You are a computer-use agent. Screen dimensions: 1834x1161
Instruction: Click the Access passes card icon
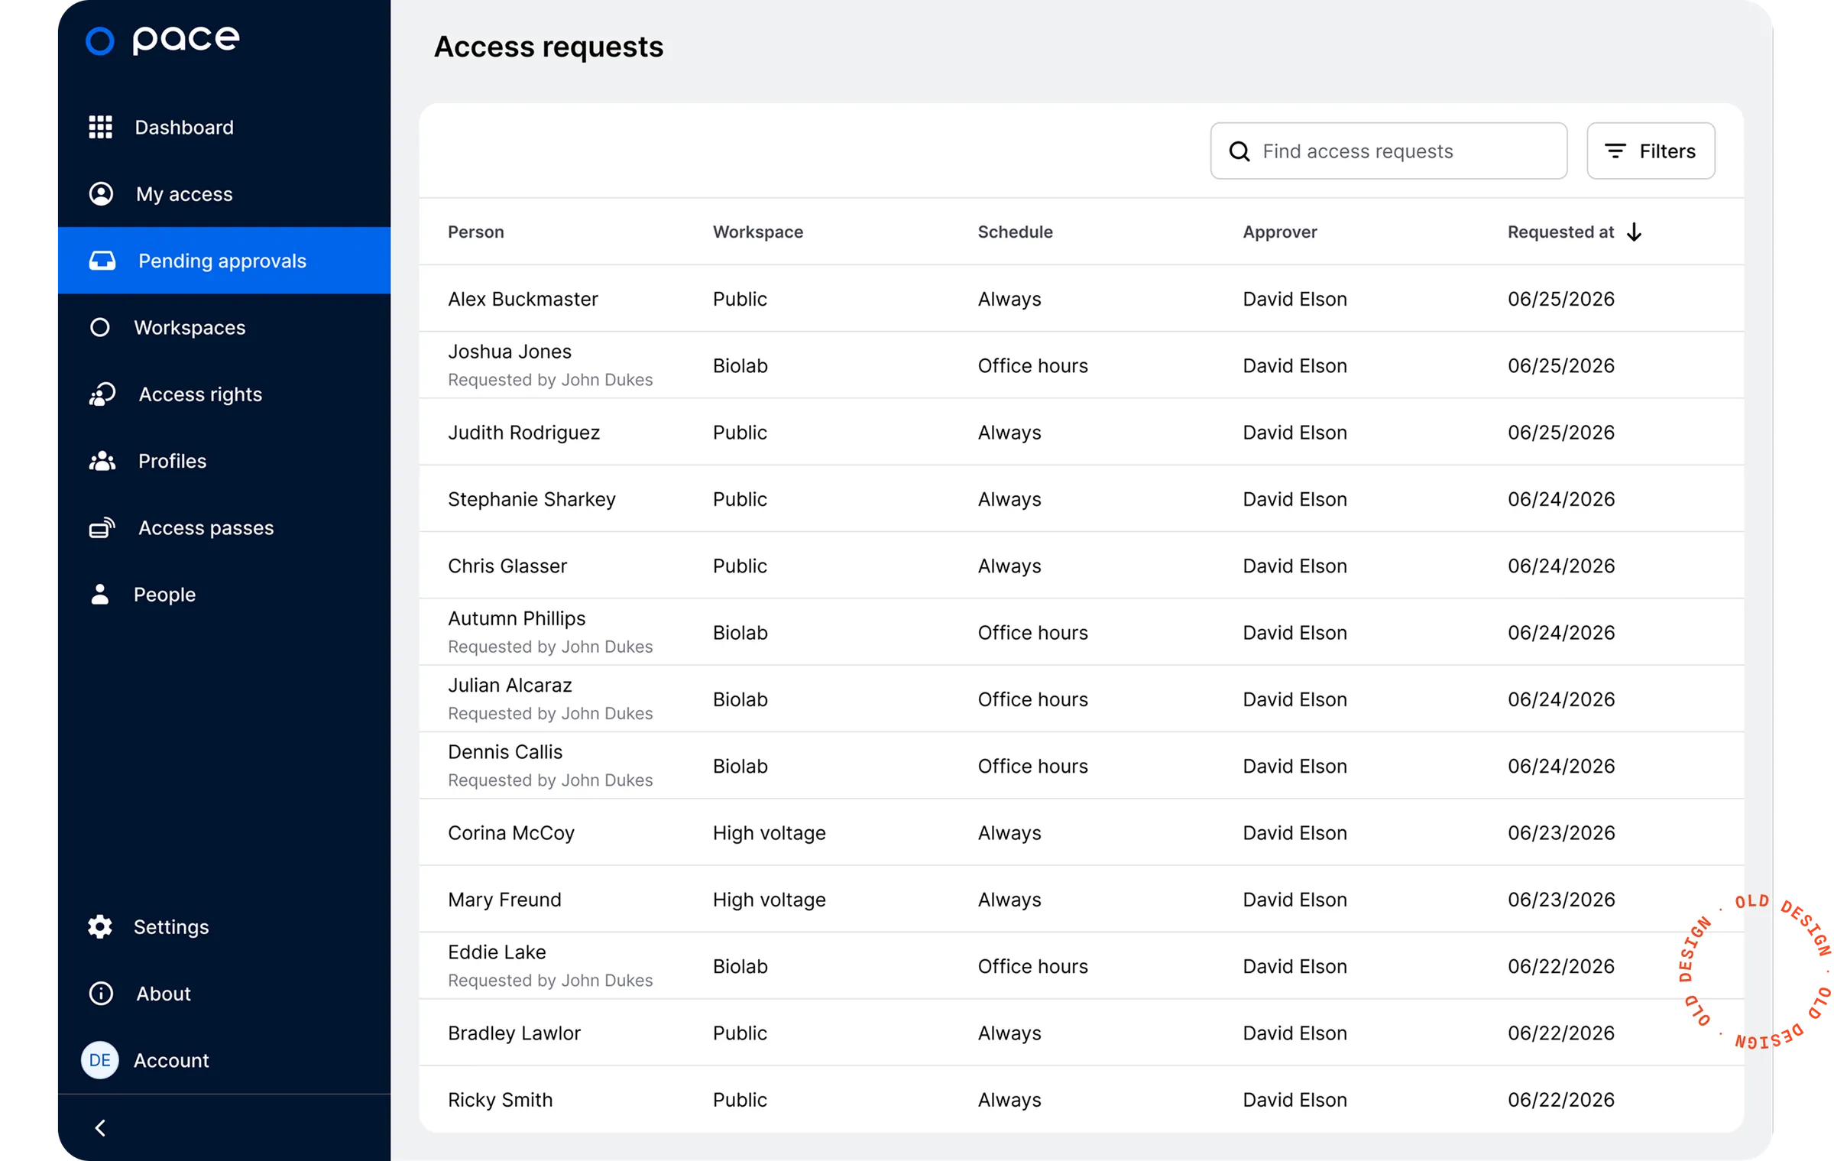tap(102, 527)
